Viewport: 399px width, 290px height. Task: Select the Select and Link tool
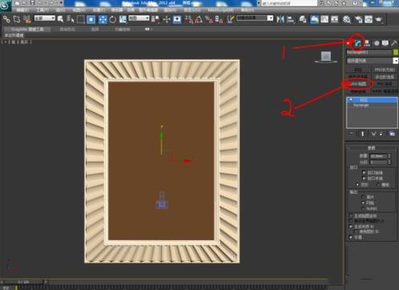tap(6, 19)
